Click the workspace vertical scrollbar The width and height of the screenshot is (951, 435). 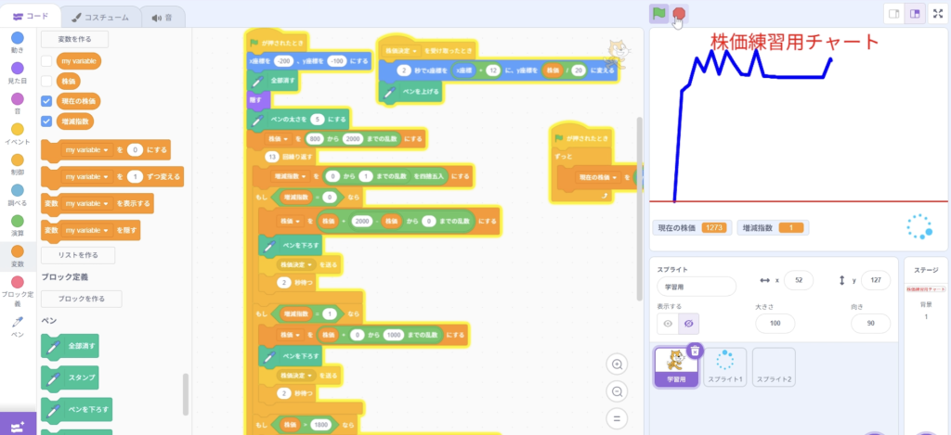(x=638, y=209)
